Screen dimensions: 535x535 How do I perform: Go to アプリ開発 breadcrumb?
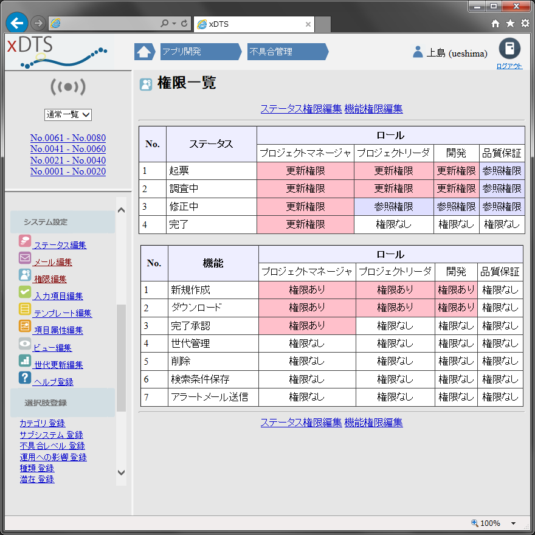point(201,52)
